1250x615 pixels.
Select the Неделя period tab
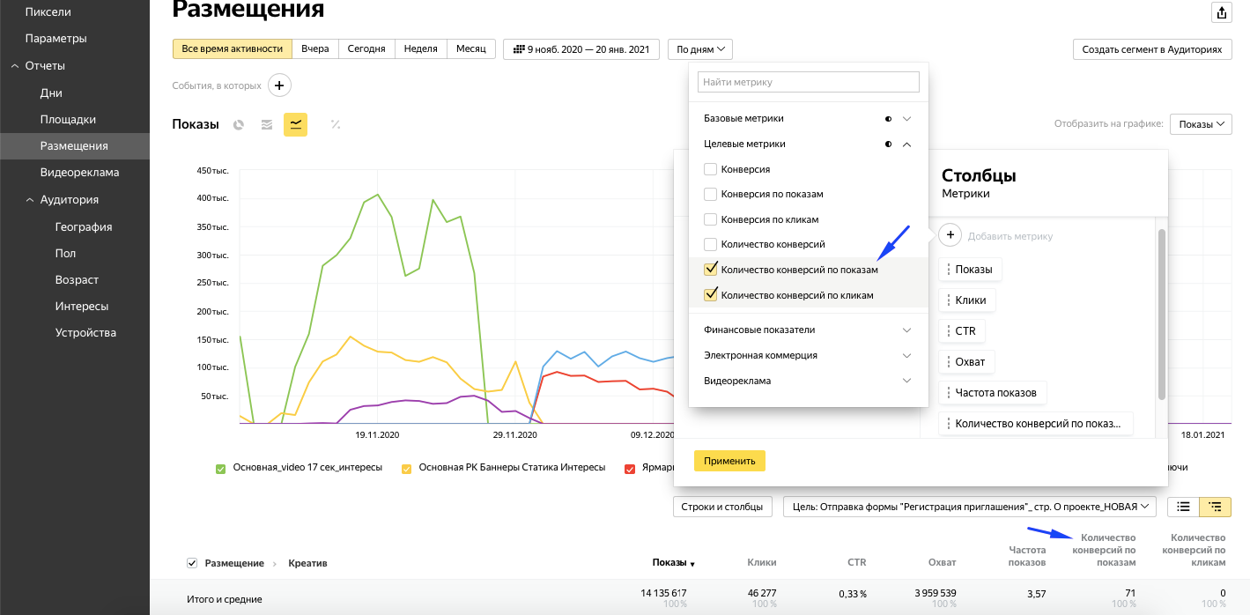(420, 49)
